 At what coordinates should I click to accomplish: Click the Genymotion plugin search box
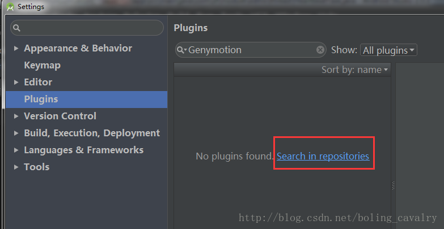pyautogui.click(x=250, y=50)
